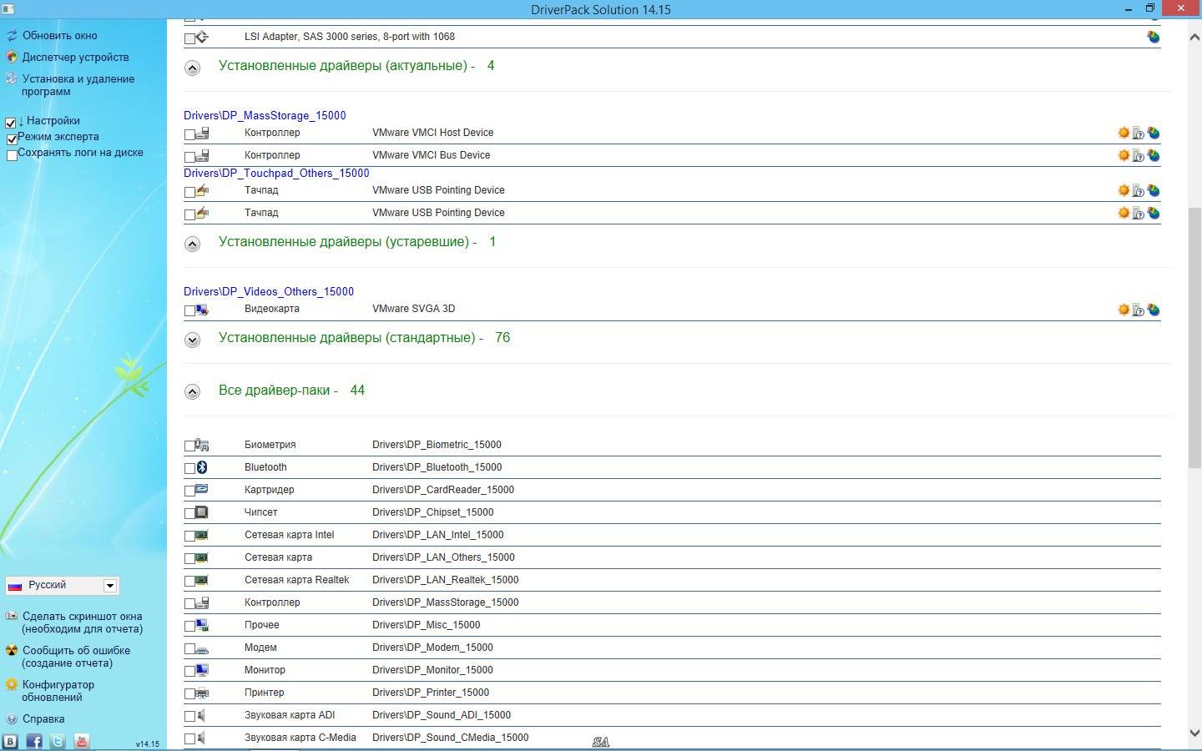Click device info icon for VMware SVGA 3D
The height and width of the screenshot is (751, 1202).
1138,310
